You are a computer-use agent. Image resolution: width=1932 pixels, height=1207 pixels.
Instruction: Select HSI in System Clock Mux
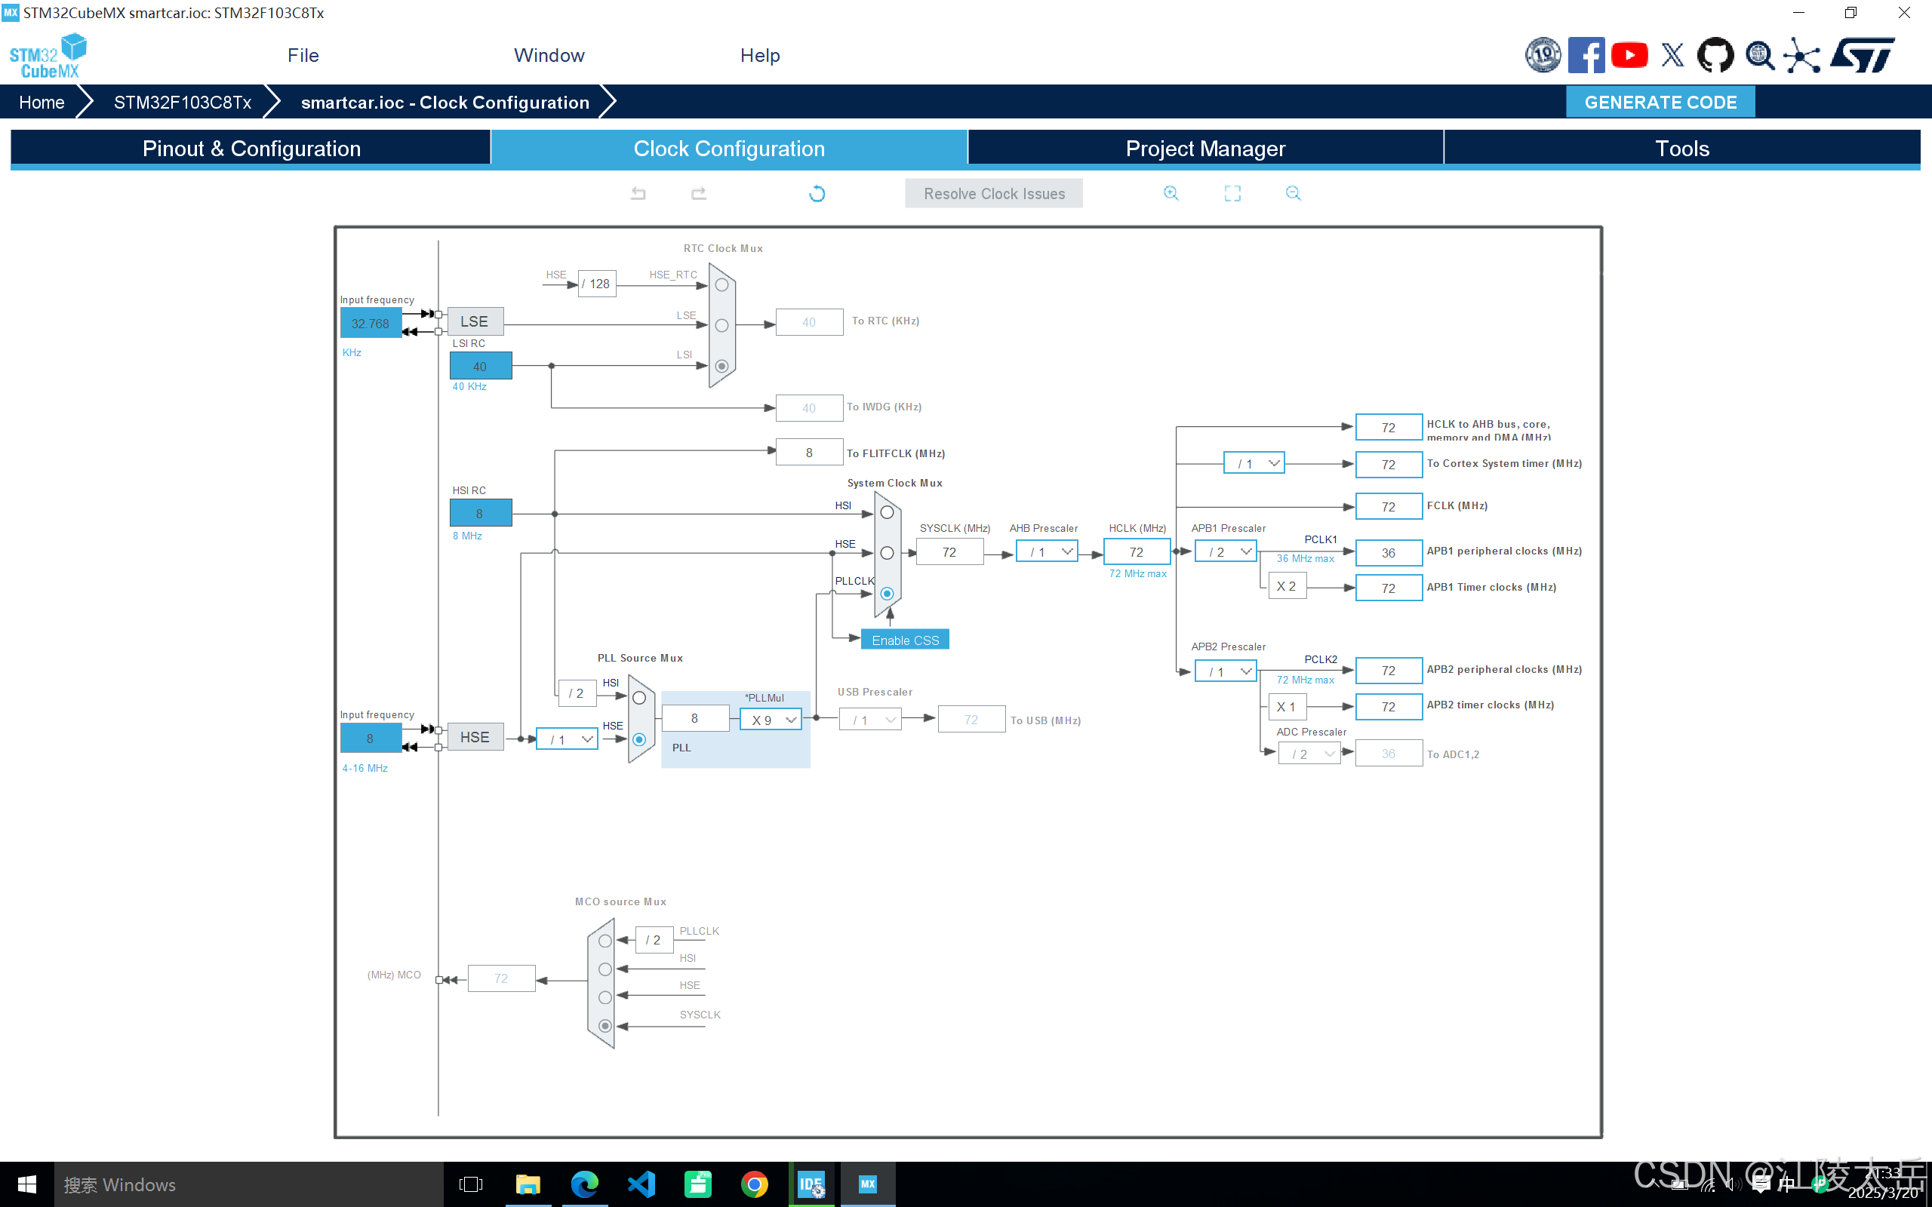(887, 512)
